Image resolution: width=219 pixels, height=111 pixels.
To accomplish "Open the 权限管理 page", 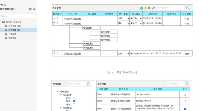I will (x=12, y=38).
